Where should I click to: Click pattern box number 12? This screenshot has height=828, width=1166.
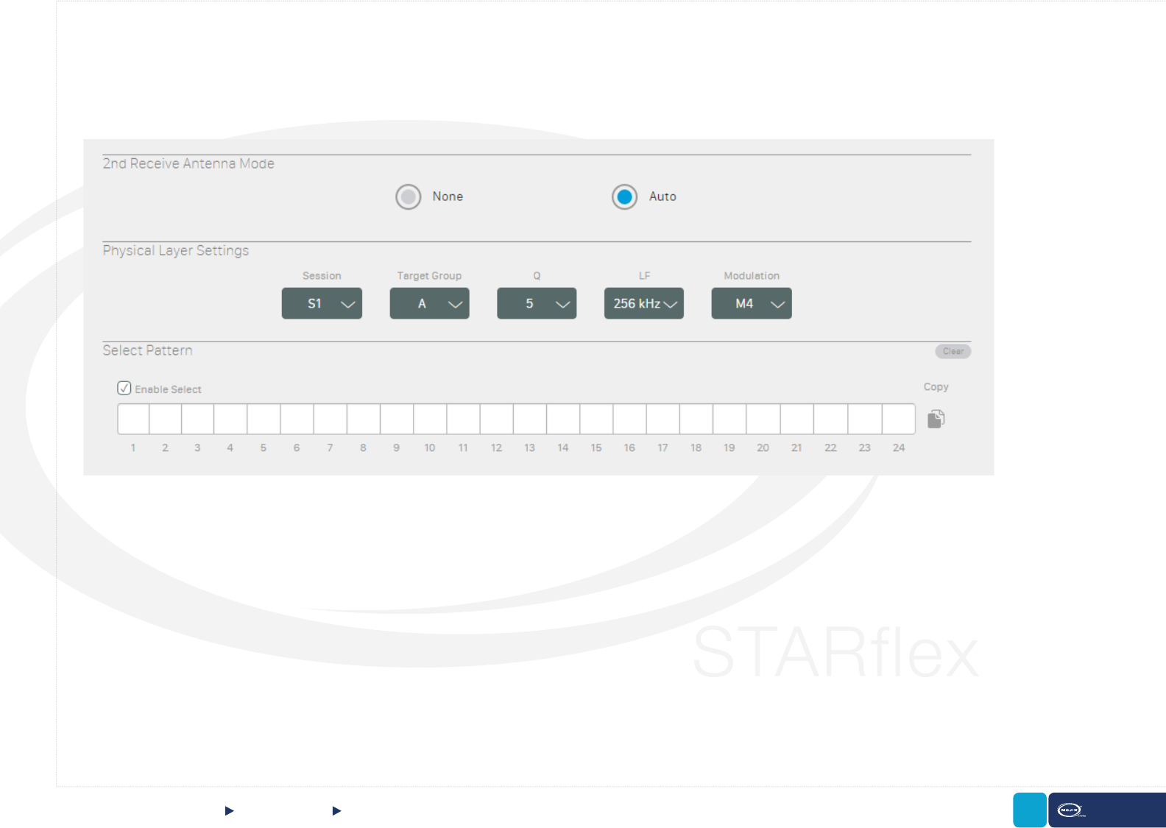tap(497, 419)
